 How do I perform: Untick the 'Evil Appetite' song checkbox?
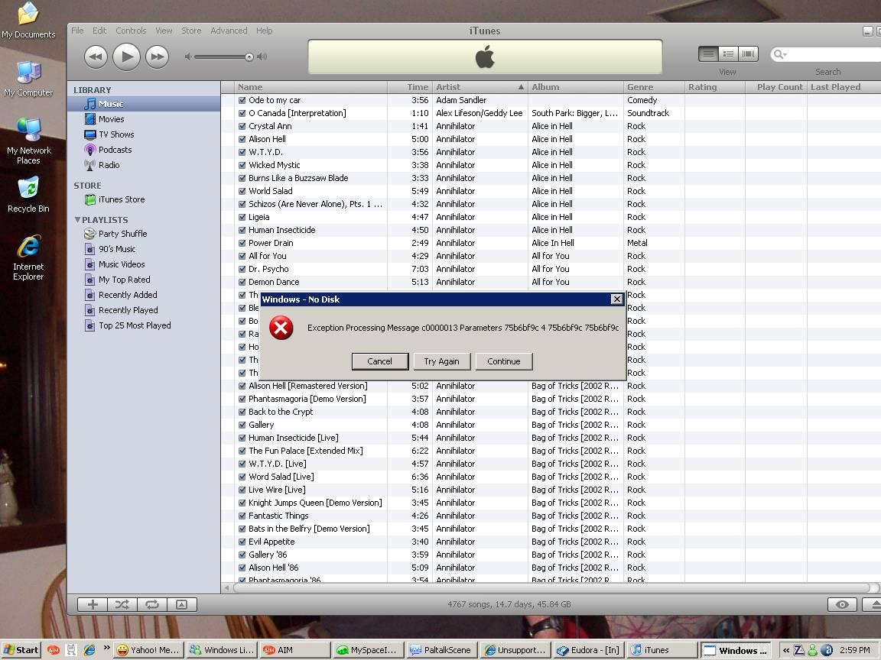242,542
